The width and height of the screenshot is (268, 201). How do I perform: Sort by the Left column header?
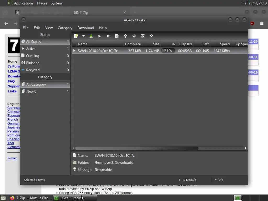(x=202, y=44)
